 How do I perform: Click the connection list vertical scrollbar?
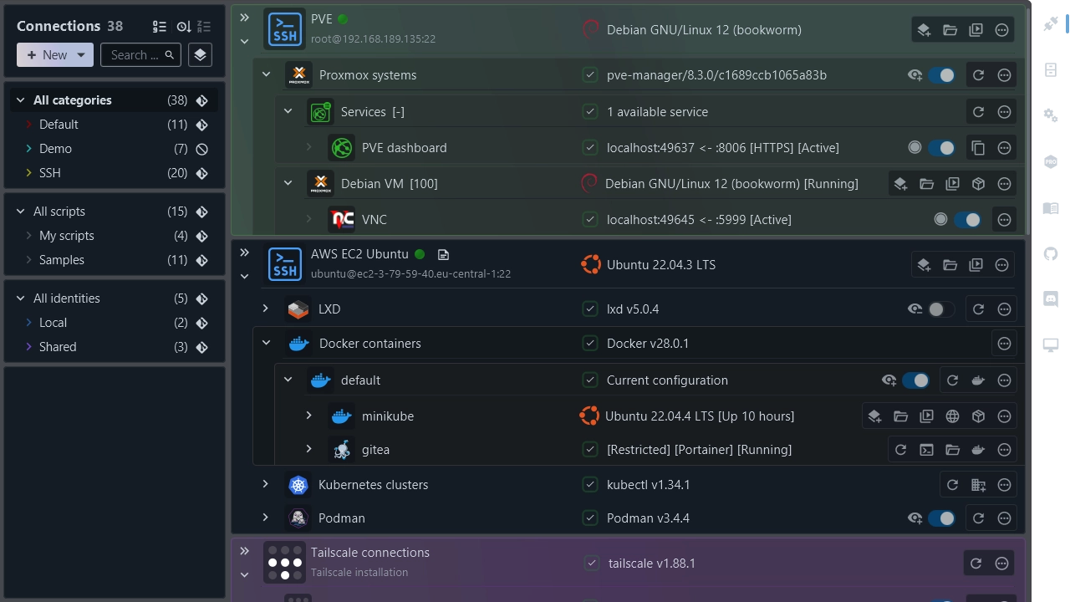[1027, 117]
